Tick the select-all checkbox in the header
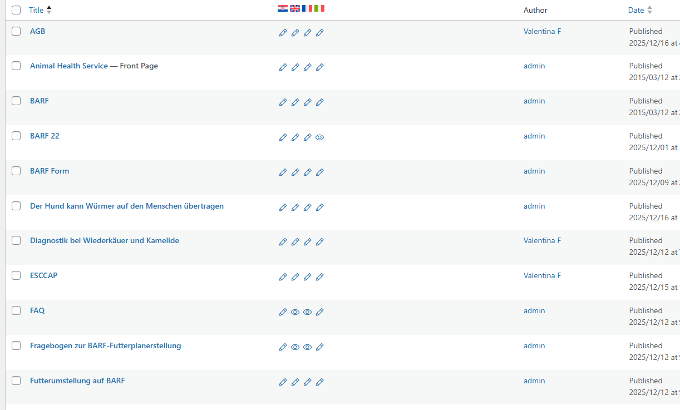This screenshot has height=410, width=680. [16, 10]
